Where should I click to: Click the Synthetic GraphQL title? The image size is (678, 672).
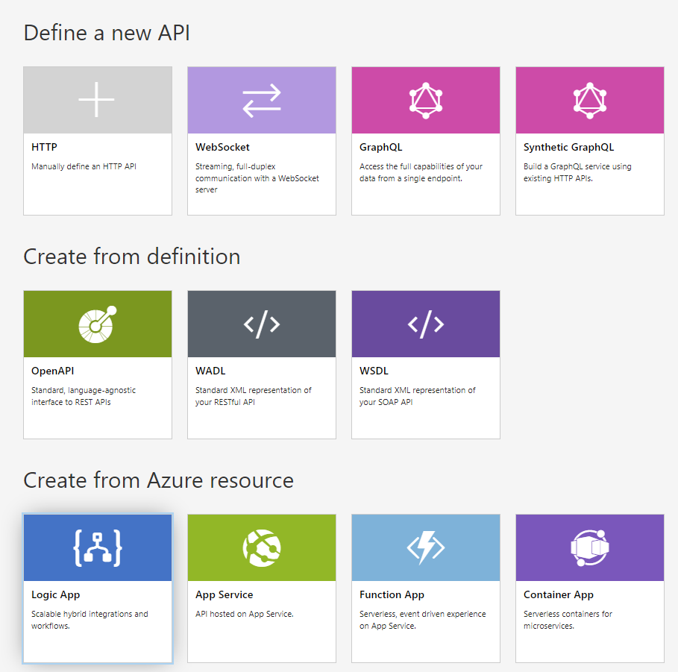(x=568, y=147)
